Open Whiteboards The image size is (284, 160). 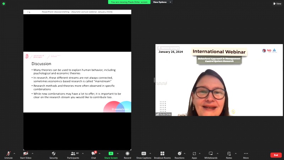[211, 155]
